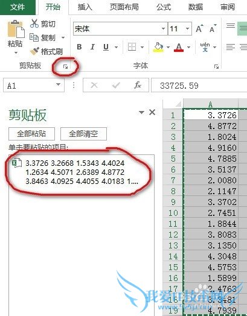Select cell containing 3.3726
Screen dimensions: 247x316
211,115
